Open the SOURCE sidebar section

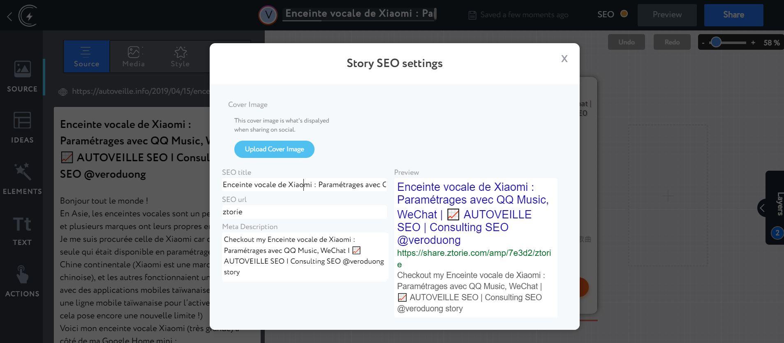point(22,77)
